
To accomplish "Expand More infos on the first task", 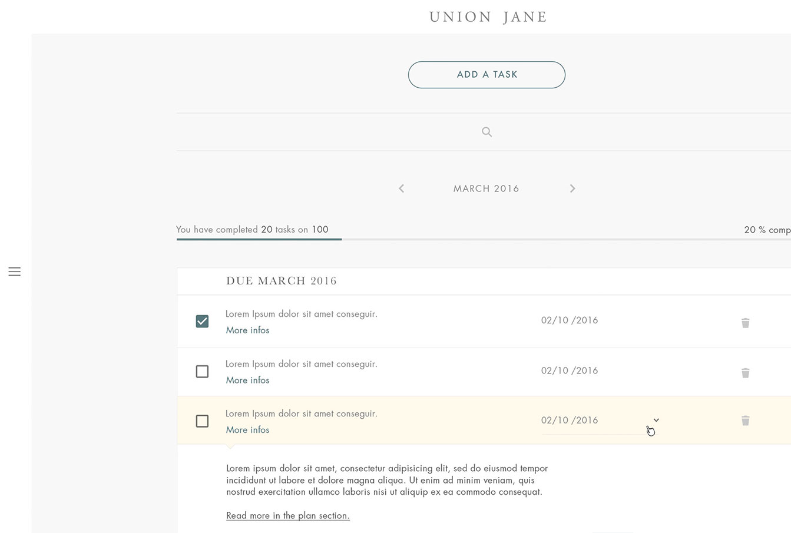I will [x=247, y=330].
